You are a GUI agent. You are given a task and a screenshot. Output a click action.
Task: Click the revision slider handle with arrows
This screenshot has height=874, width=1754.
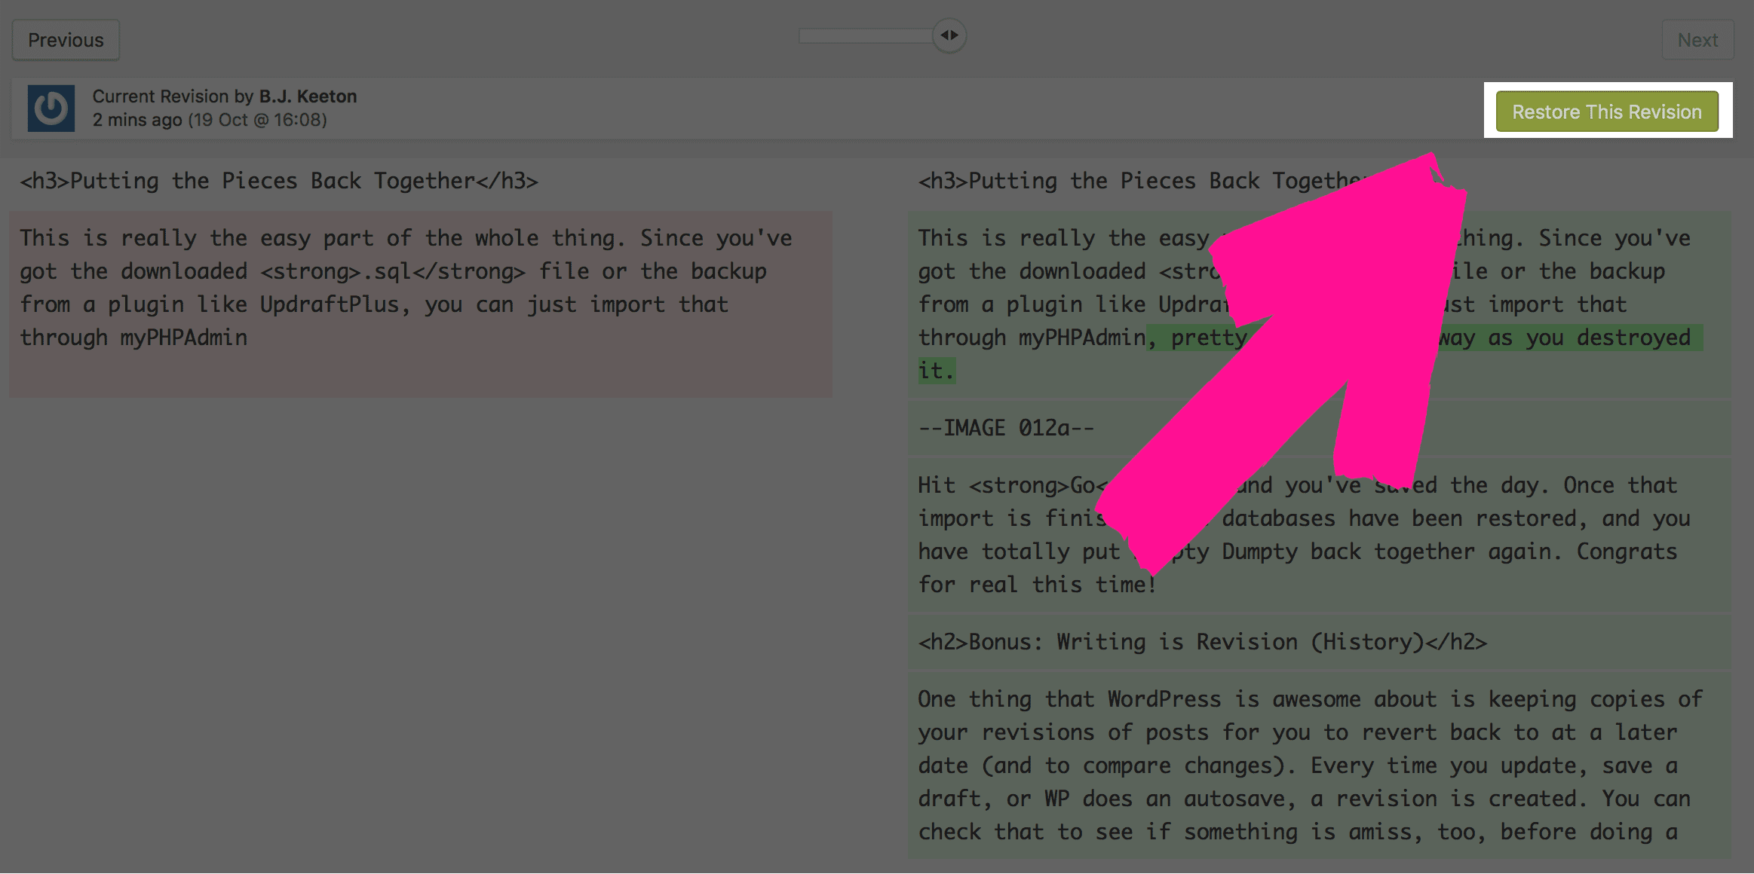pos(949,35)
